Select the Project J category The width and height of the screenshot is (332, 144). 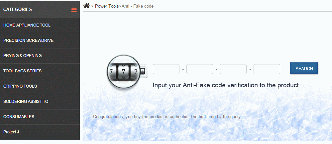[x=40, y=132]
